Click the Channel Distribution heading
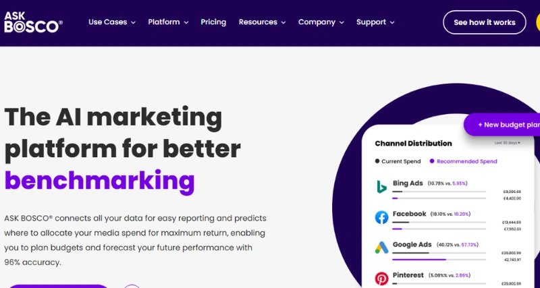 coord(413,143)
